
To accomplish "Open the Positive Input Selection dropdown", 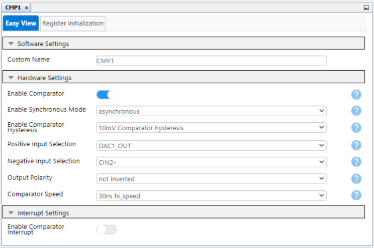I will (211, 145).
